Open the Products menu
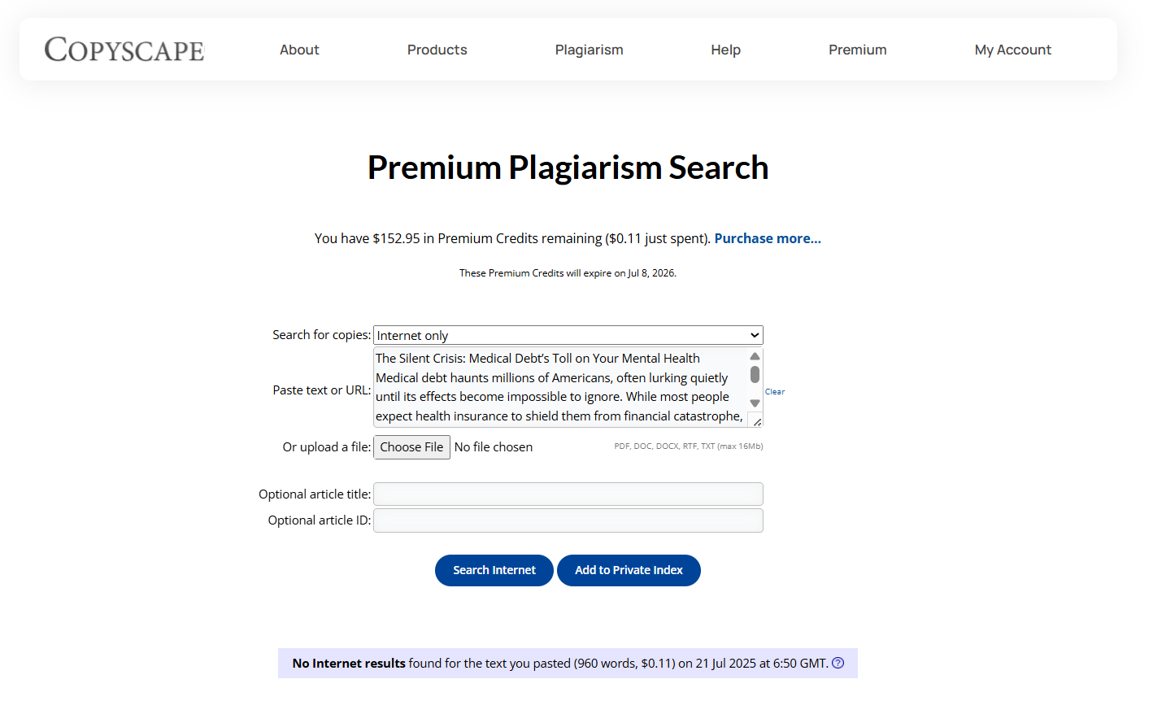The height and width of the screenshot is (701, 1153). [437, 50]
